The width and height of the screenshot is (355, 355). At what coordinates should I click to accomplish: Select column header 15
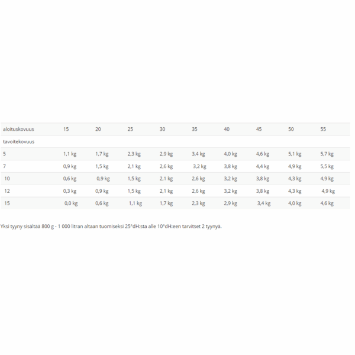(66, 129)
